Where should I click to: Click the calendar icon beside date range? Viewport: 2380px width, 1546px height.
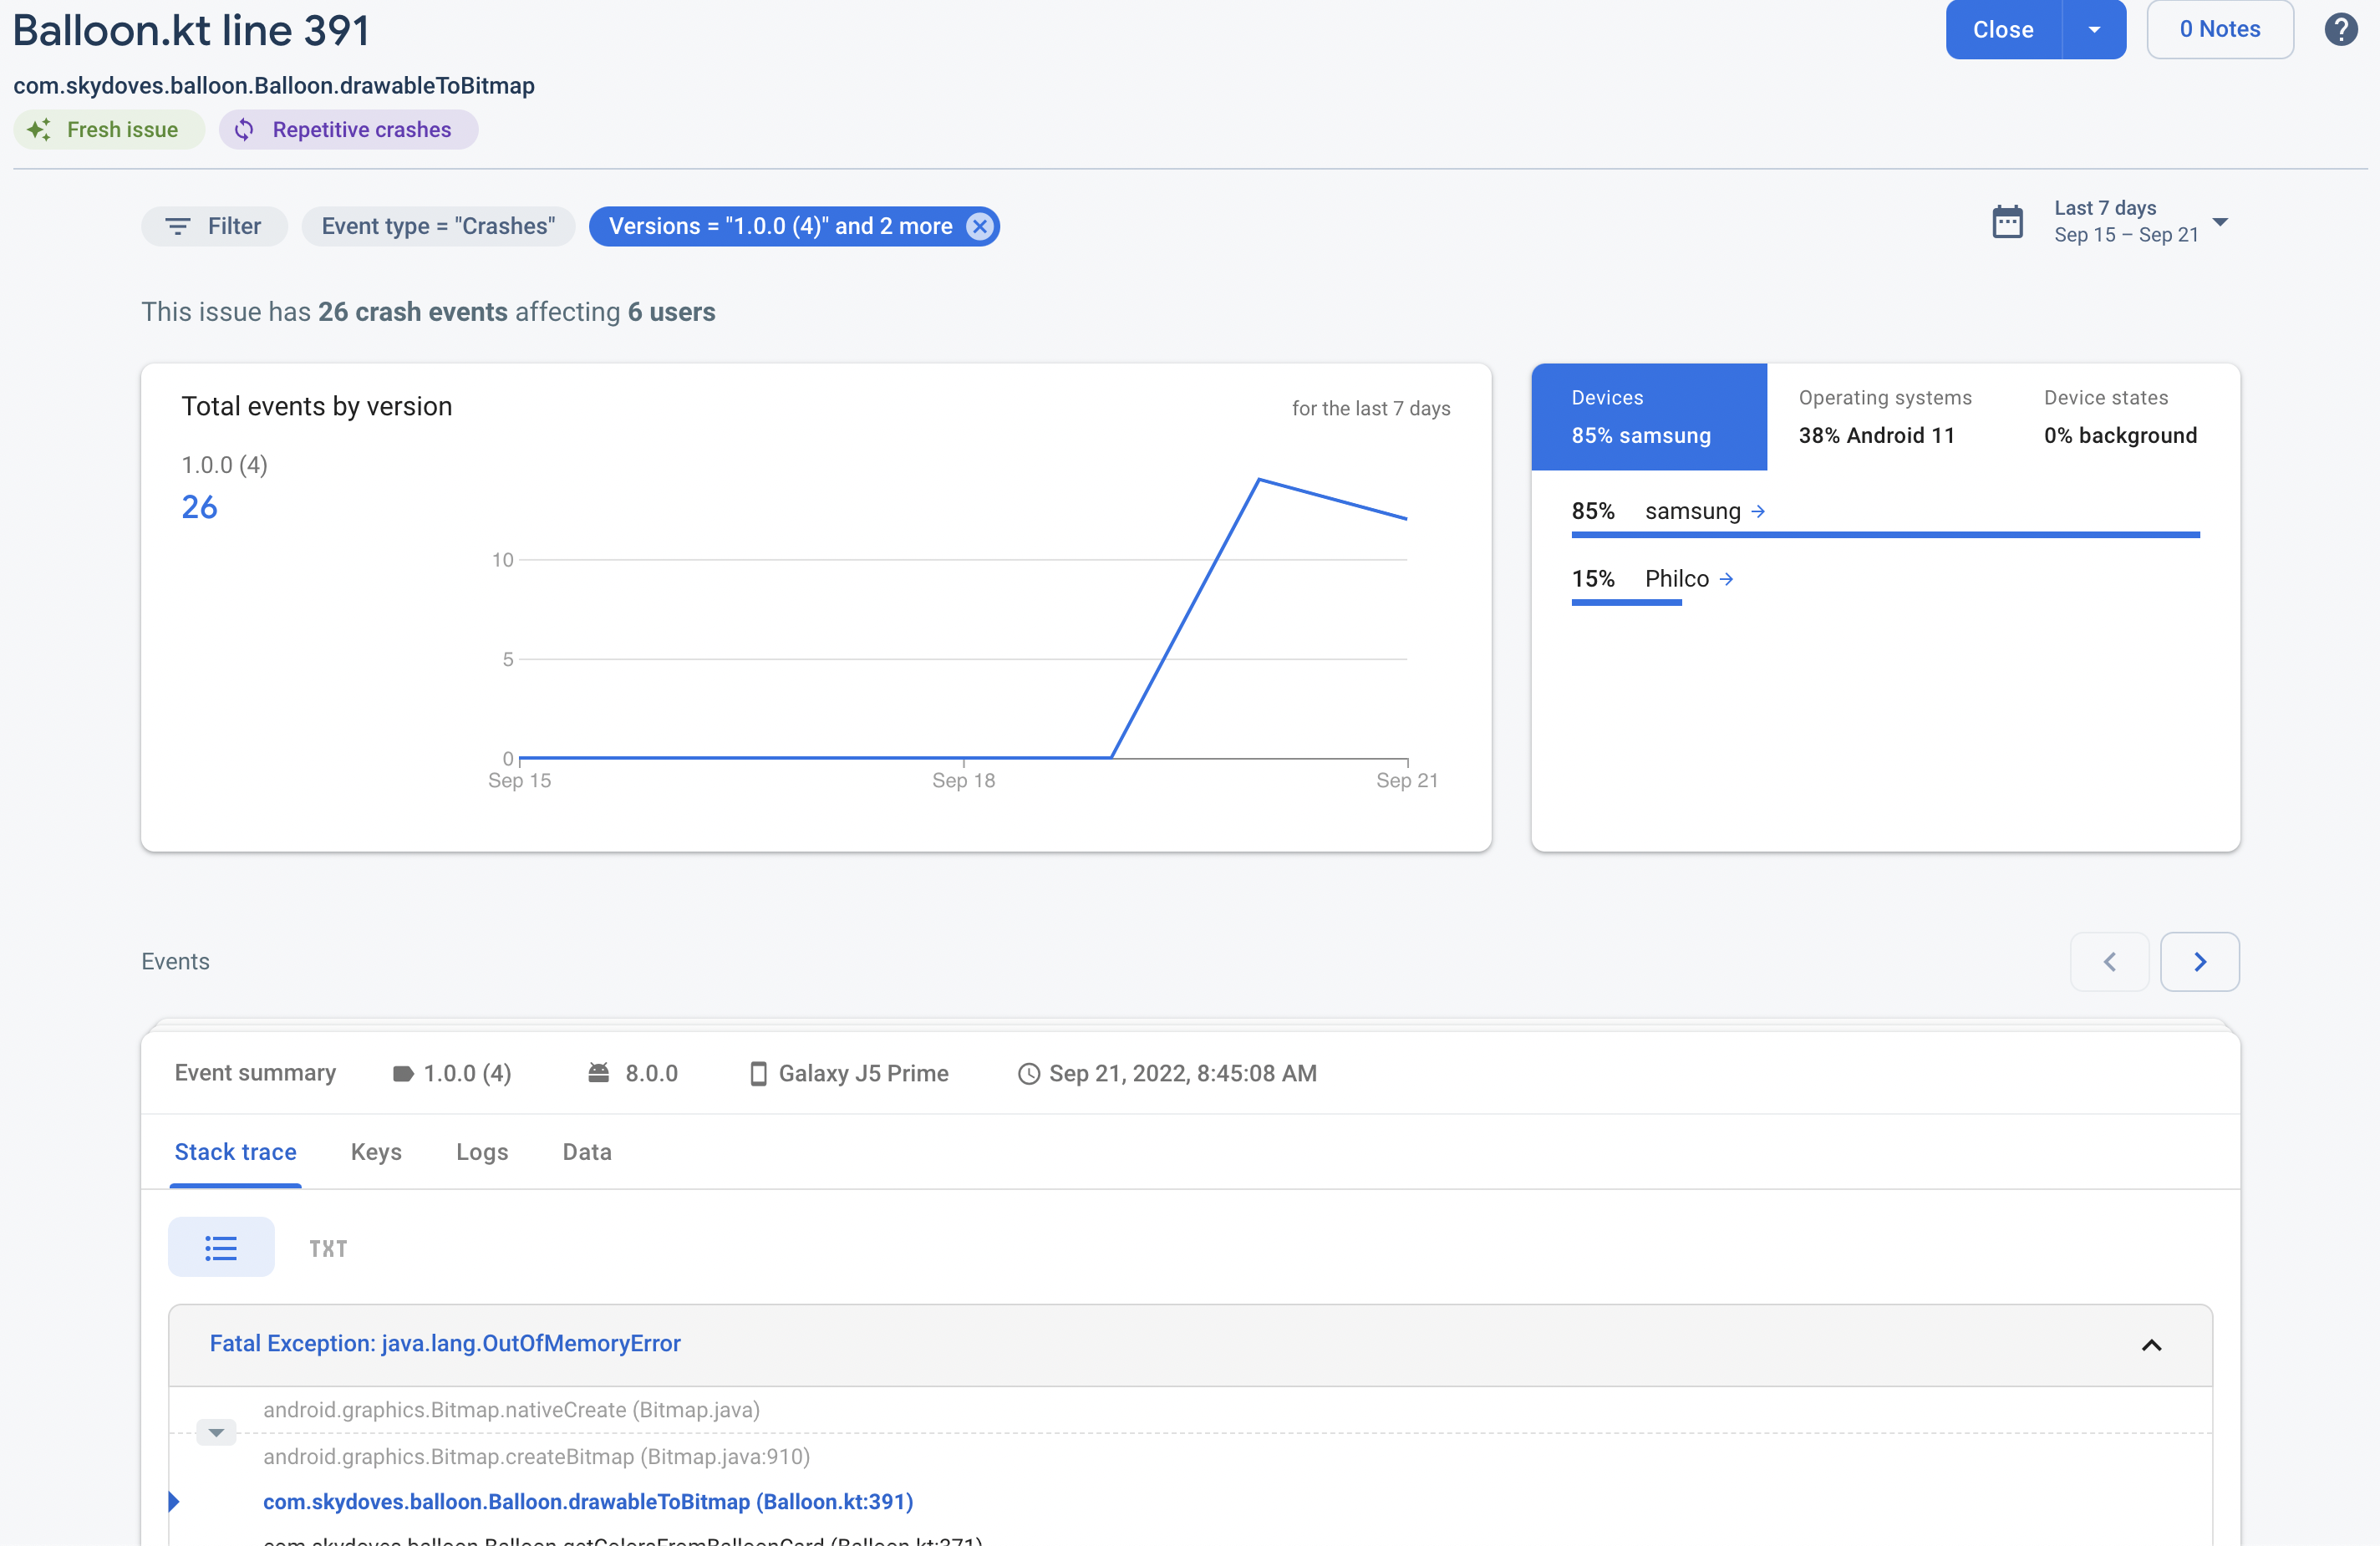click(x=2007, y=222)
